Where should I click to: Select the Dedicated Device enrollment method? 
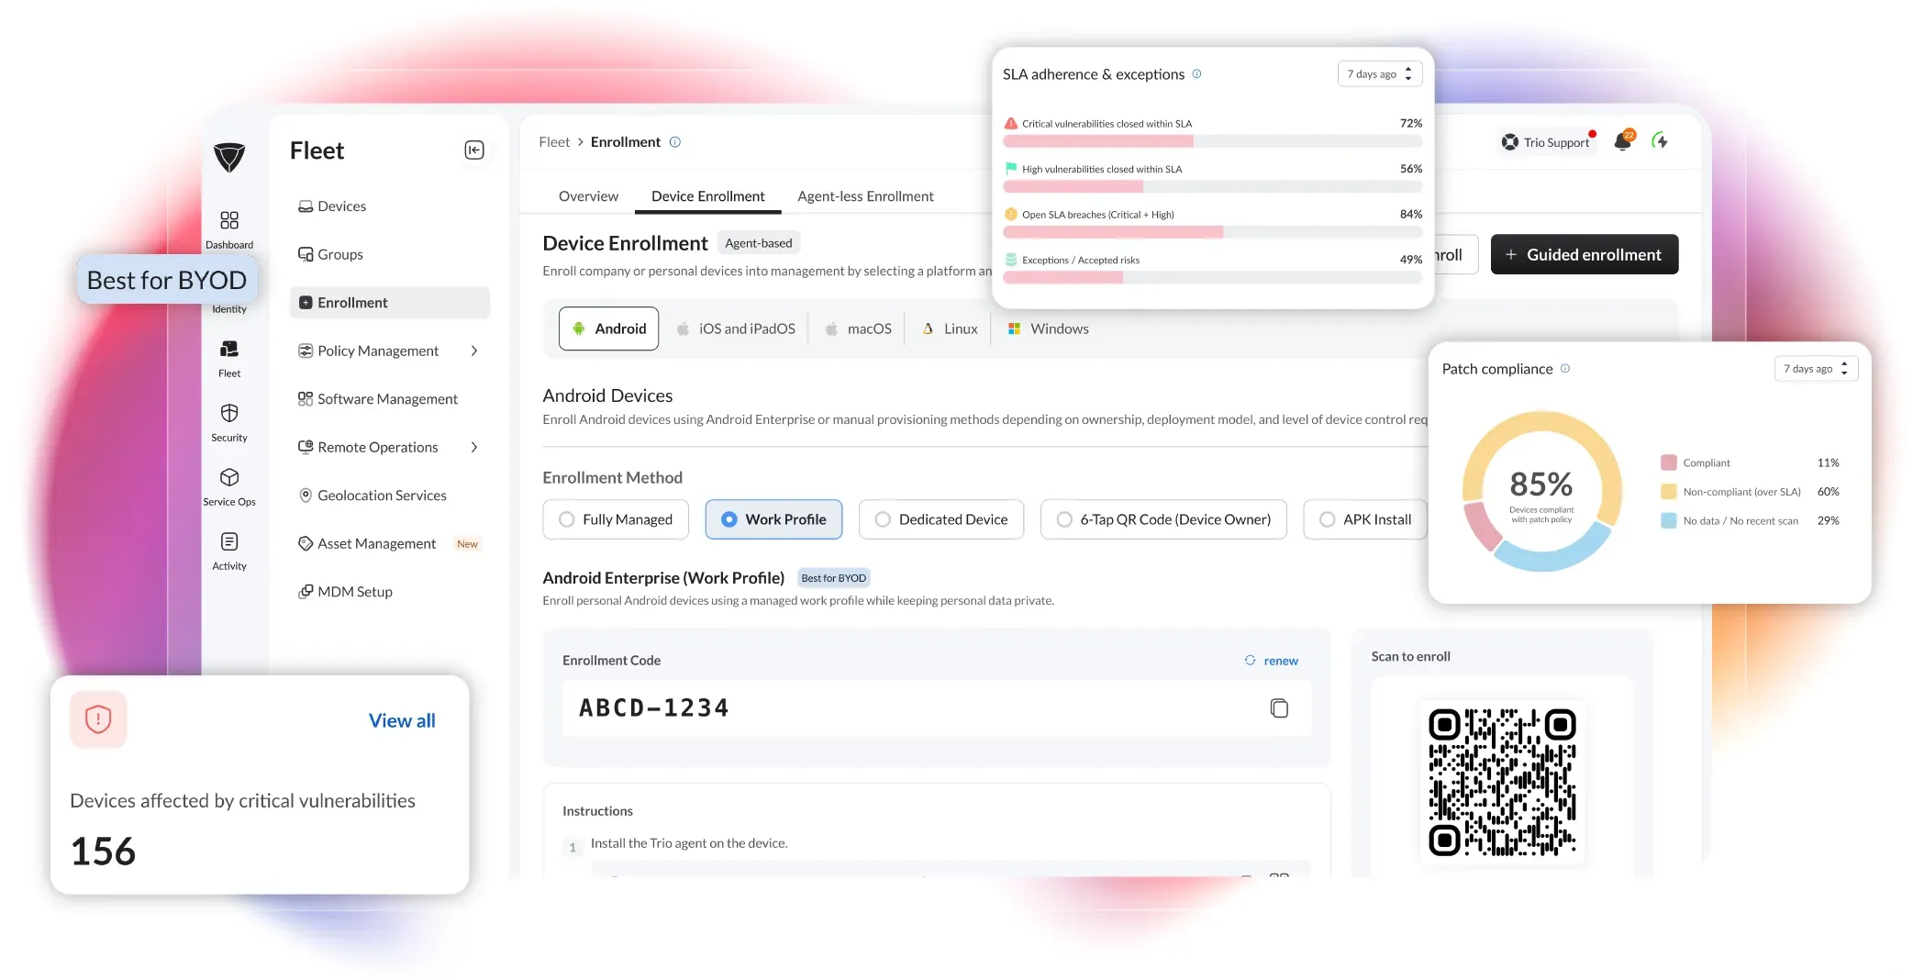(x=941, y=519)
